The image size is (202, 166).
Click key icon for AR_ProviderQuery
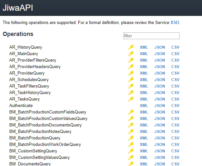click(131, 73)
